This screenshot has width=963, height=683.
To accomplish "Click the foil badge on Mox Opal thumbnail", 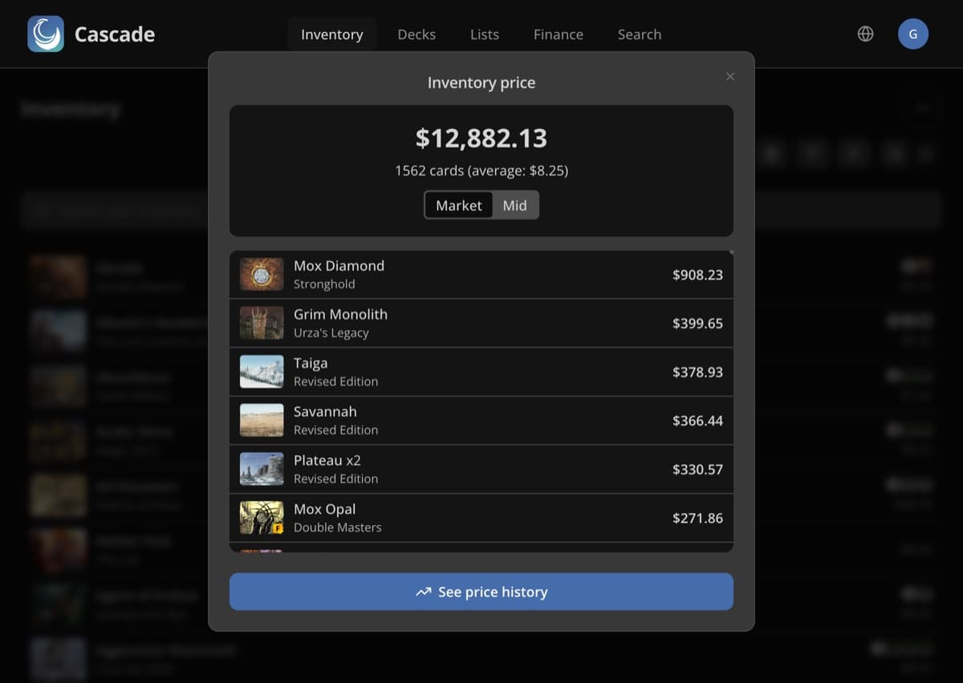I will [278, 529].
